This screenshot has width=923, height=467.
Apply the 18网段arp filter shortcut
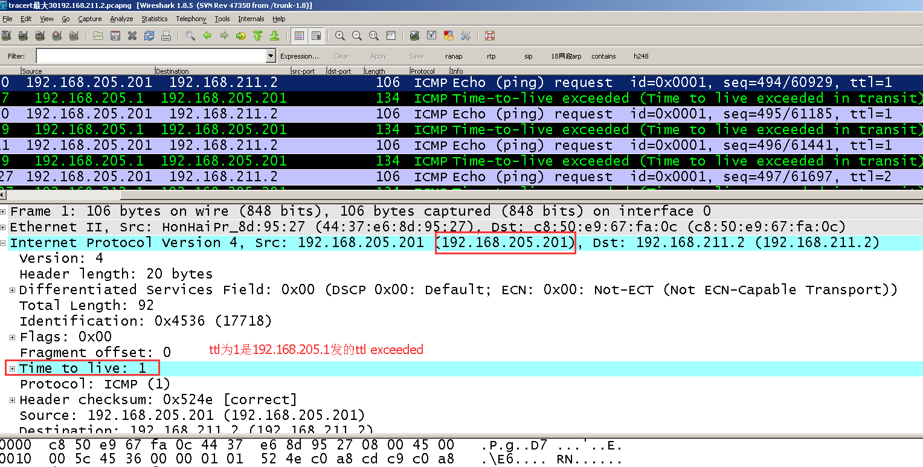(566, 56)
